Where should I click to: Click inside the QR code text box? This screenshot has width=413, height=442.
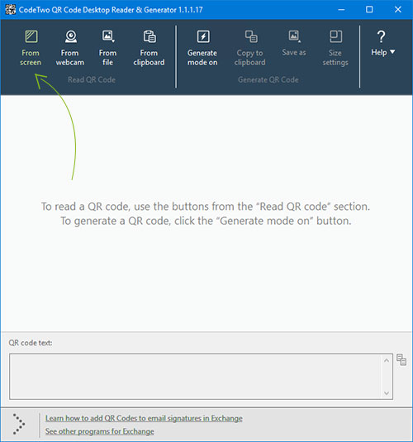pos(201,377)
